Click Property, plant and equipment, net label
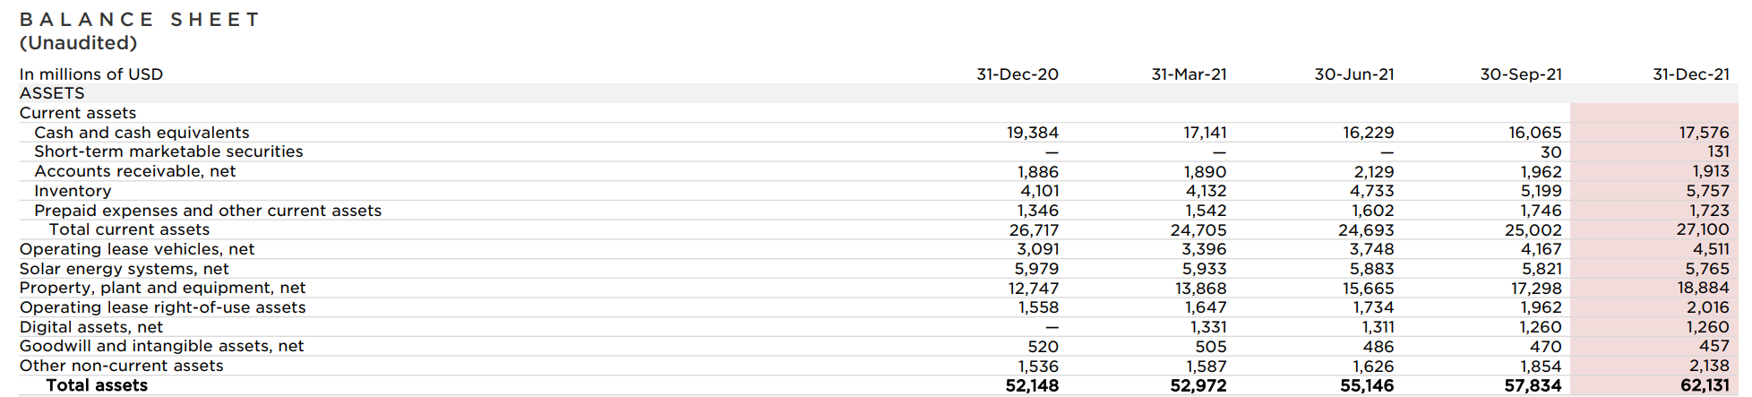The height and width of the screenshot is (397, 1752). [162, 288]
